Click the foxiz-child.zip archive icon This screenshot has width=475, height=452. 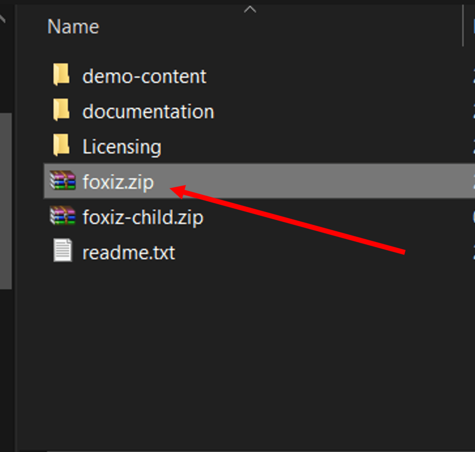tap(63, 215)
